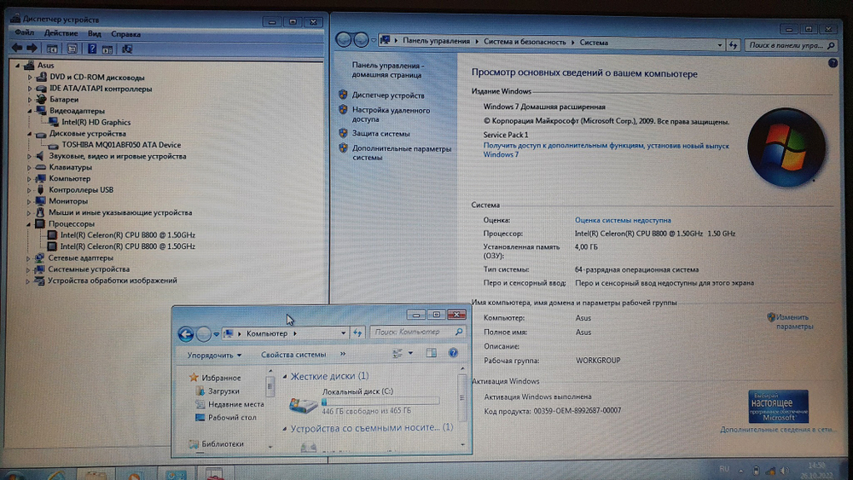
Task: Open Explorer address bar history dropdown
Action: pyautogui.click(x=343, y=333)
